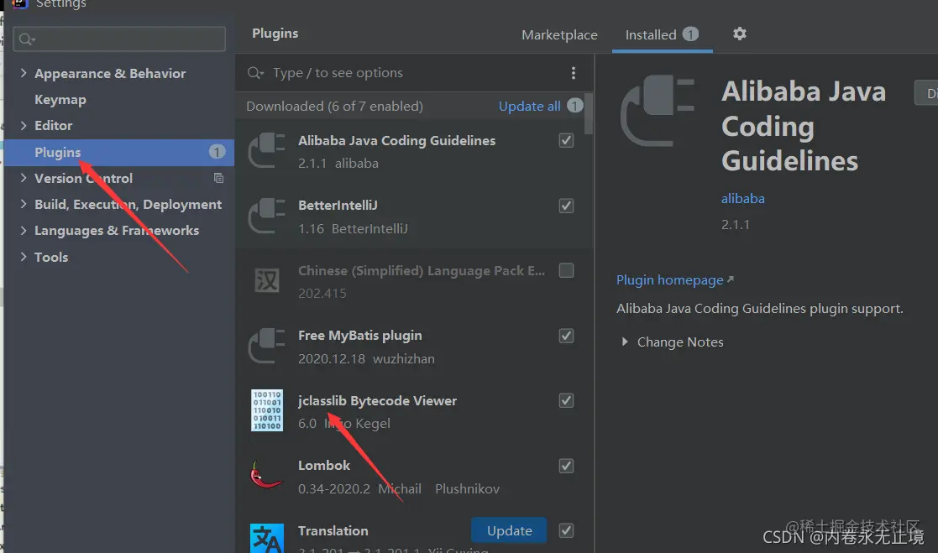This screenshot has width=938, height=553.
Task: Disable the Translation plugin checkbox
Action: (566, 530)
